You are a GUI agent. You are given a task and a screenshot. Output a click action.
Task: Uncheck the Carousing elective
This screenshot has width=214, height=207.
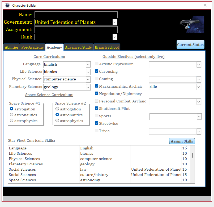point(97,71)
